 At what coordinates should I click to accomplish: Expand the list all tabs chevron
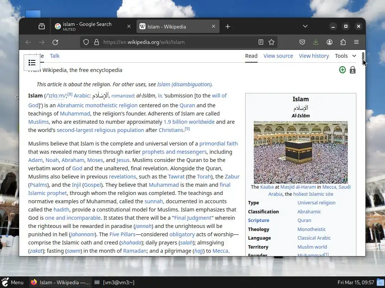point(305,26)
